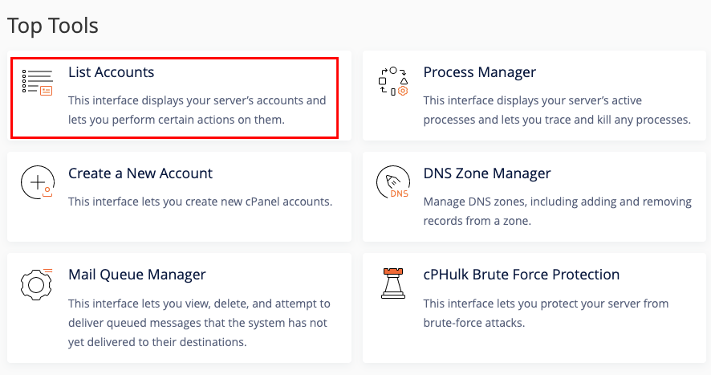Click description about brute-force attacks protection
Screen dimensions: 711x375
click(x=546, y=313)
